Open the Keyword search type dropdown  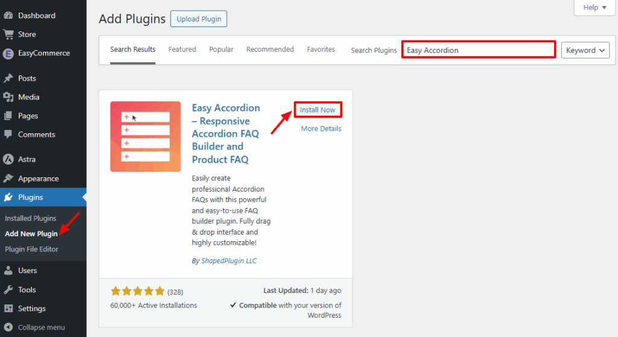click(585, 50)
